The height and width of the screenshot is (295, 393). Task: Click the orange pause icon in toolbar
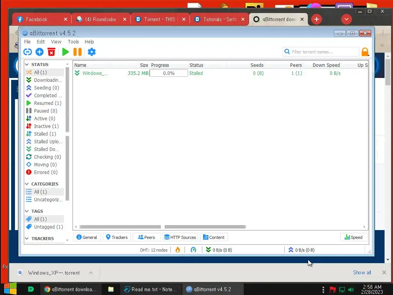click(x=78, y=52)
